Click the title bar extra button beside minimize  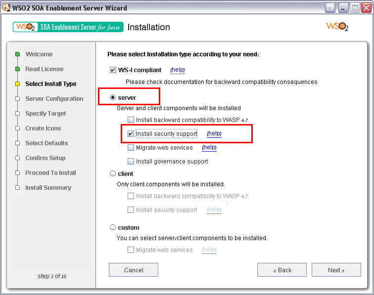330,8
